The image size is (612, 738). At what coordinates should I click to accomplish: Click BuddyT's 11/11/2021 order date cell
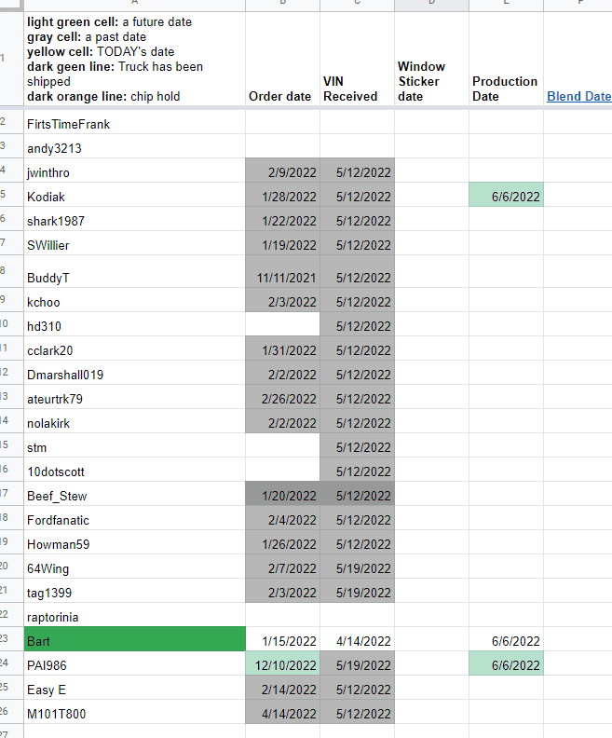tap(282, 278)
